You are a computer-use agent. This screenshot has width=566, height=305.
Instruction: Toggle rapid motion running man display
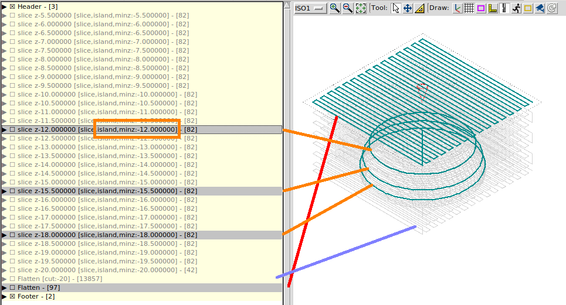[516, 8]
